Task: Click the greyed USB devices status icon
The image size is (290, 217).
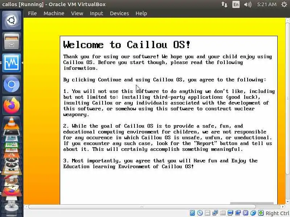Action: click(223, 213)
